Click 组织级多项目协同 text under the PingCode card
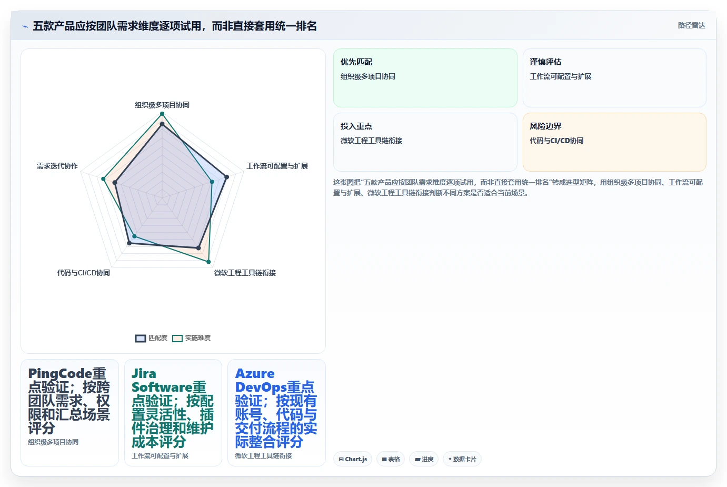727x487 pixels. point(53,442)
